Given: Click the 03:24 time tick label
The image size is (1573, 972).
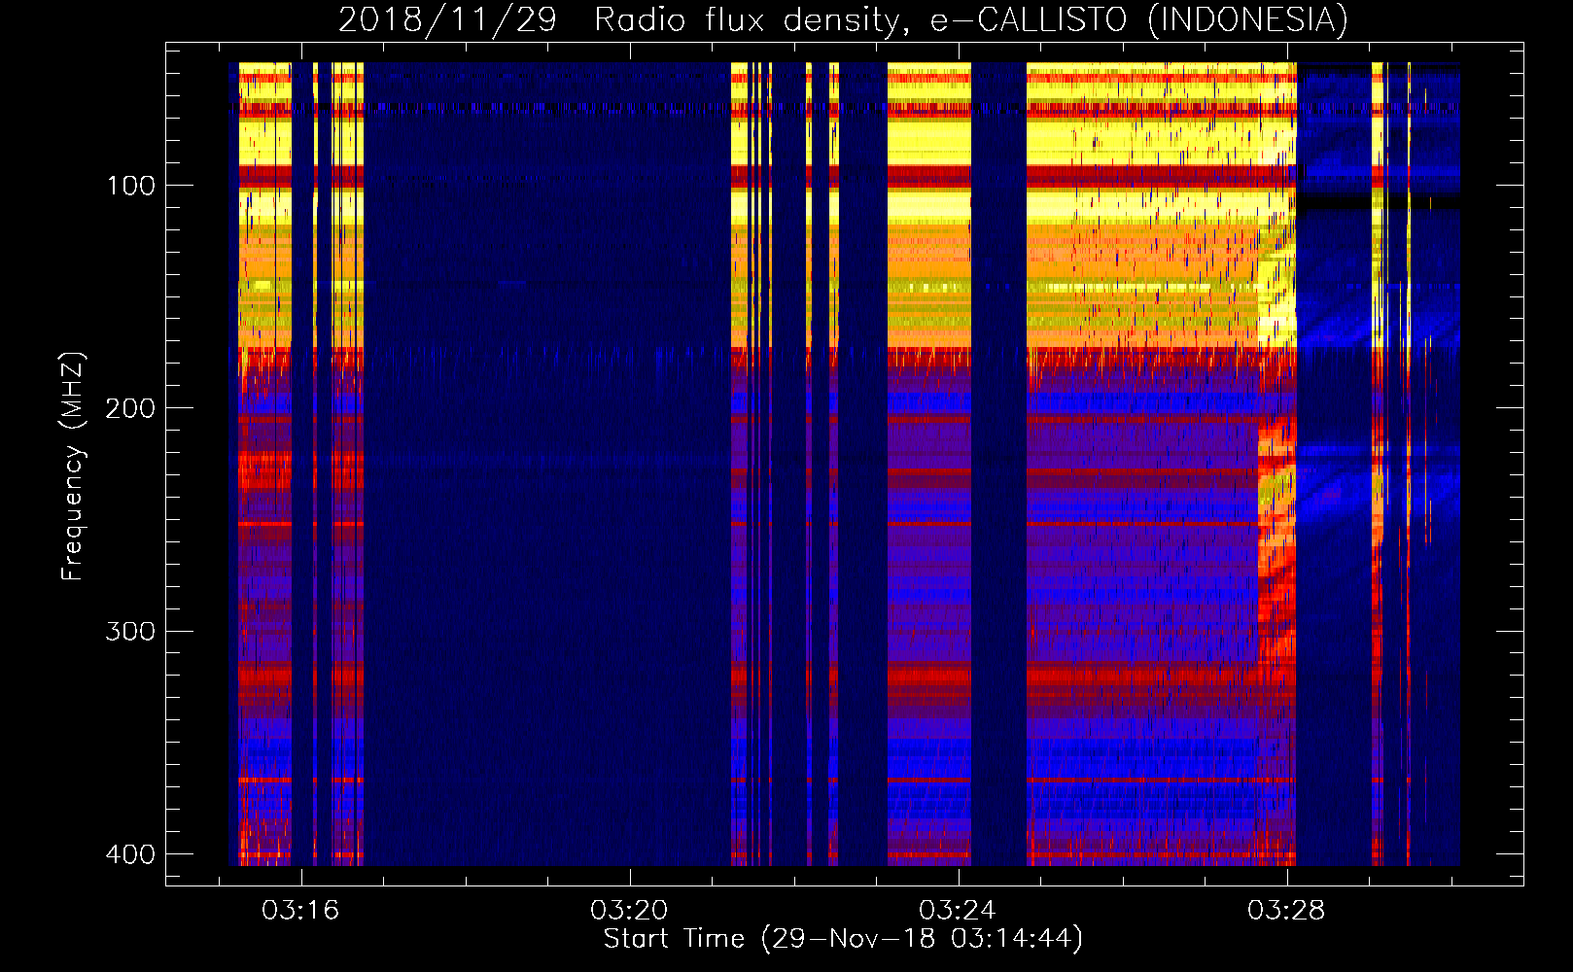Looking at the screenshot, I should click(x=958, y=911).
